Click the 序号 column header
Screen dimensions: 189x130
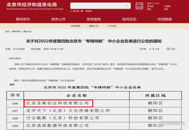pos(15,95)
